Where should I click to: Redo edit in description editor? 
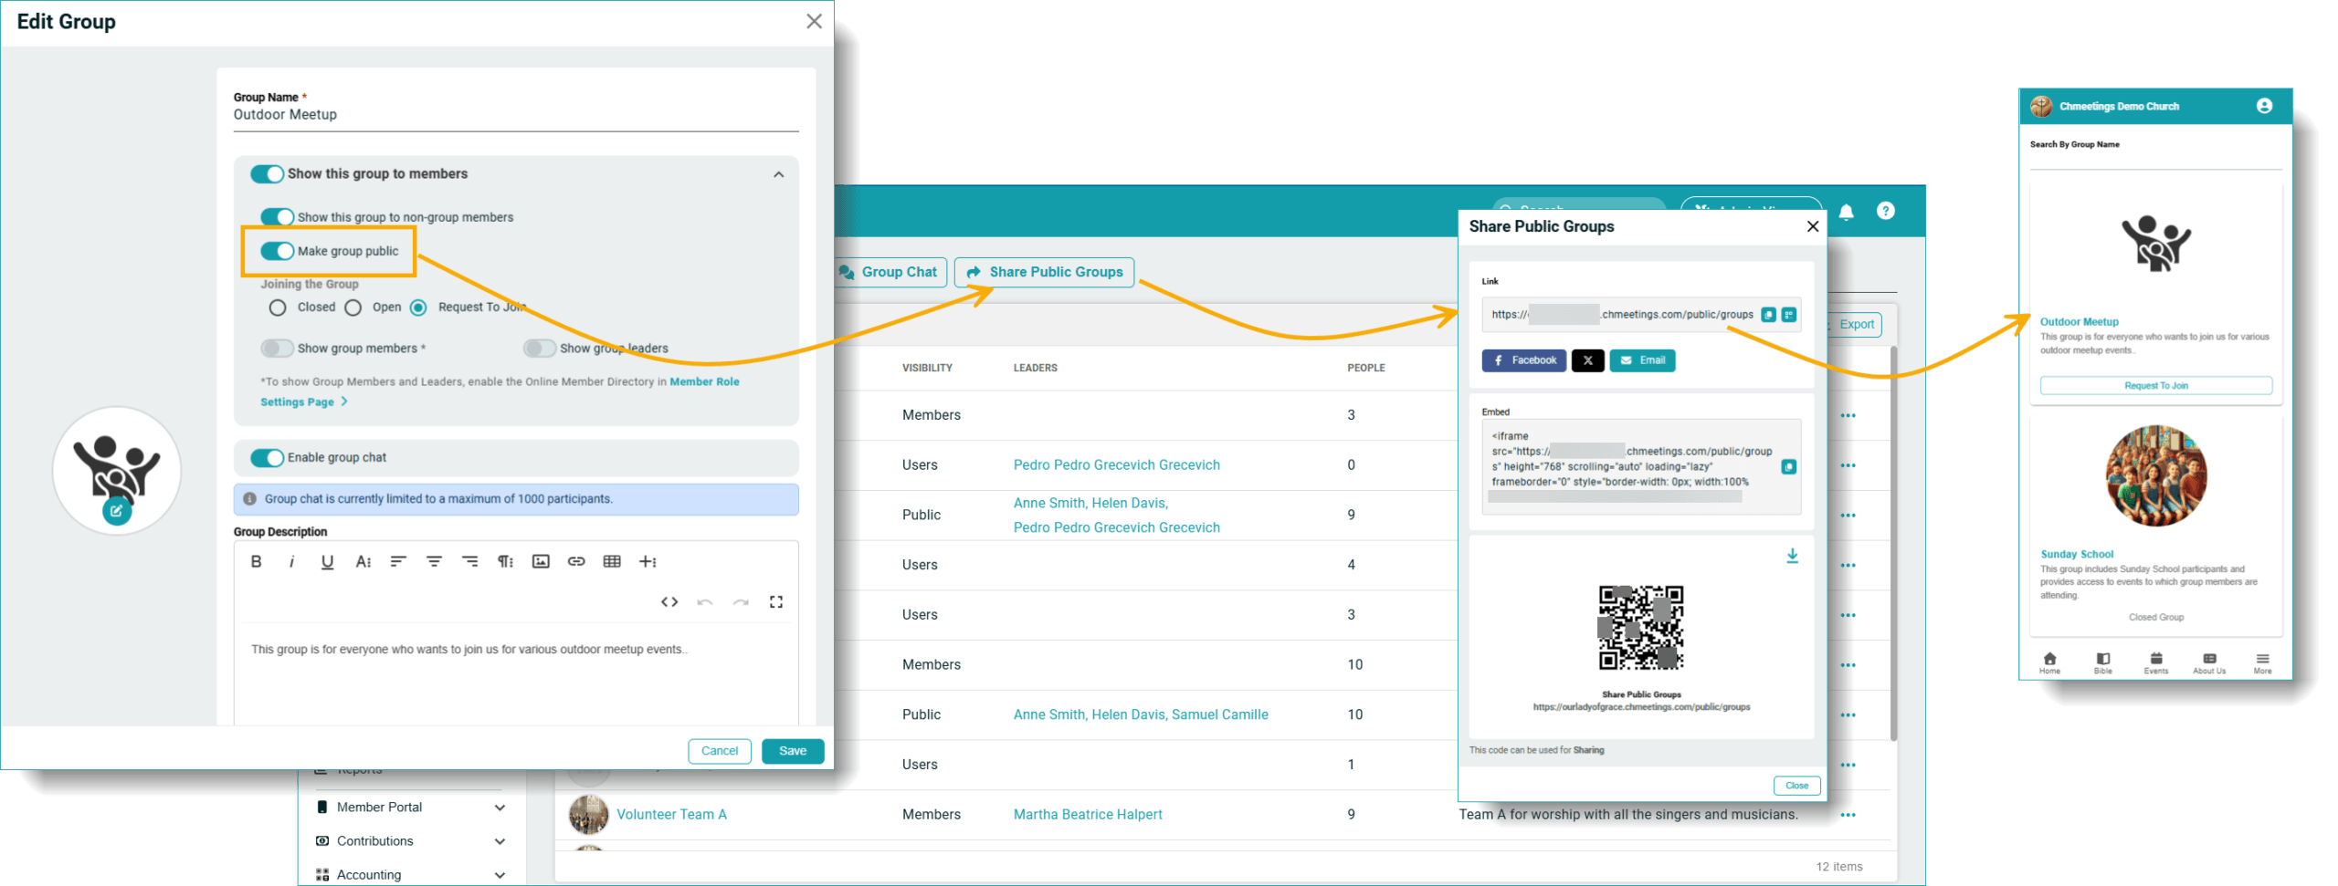coord(741,601)
